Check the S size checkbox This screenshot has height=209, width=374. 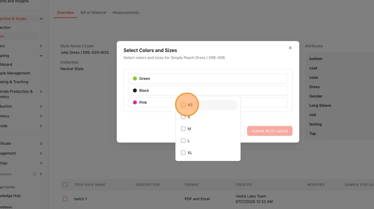(x=183, y=117)
